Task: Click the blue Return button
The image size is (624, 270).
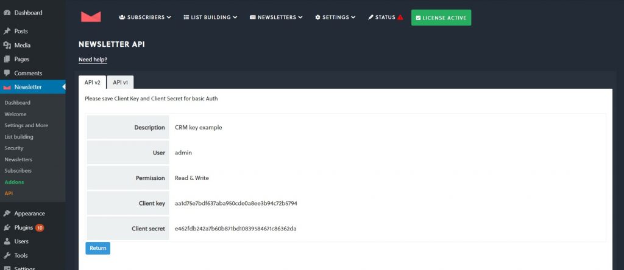Action: [98, 248]
